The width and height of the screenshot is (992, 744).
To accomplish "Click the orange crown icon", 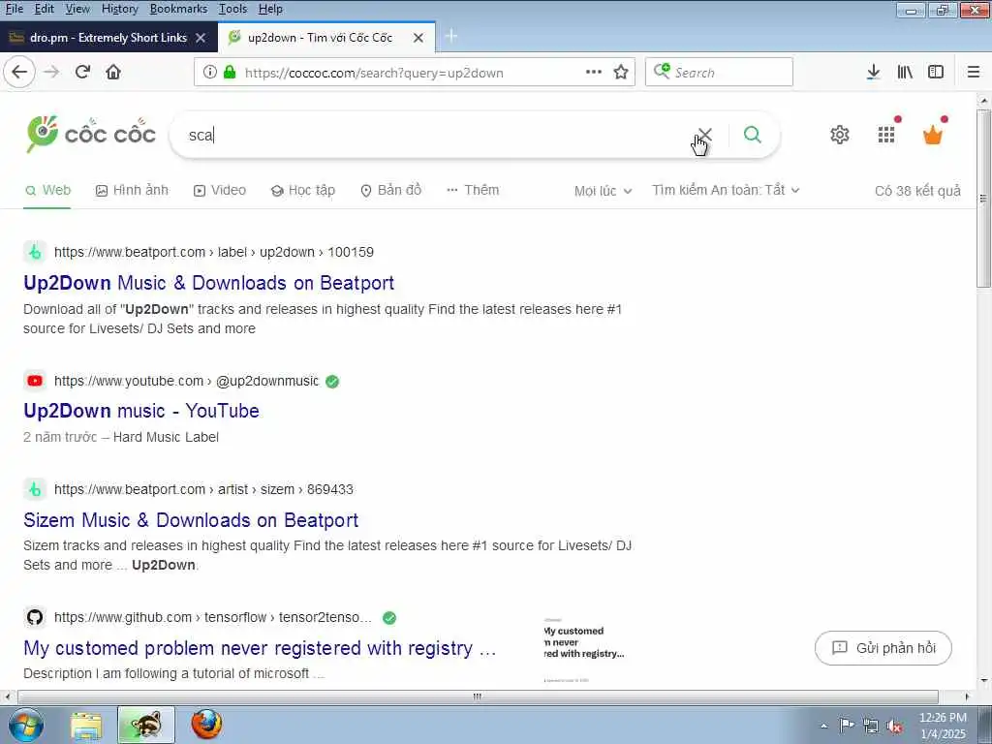I will [933, 135].
